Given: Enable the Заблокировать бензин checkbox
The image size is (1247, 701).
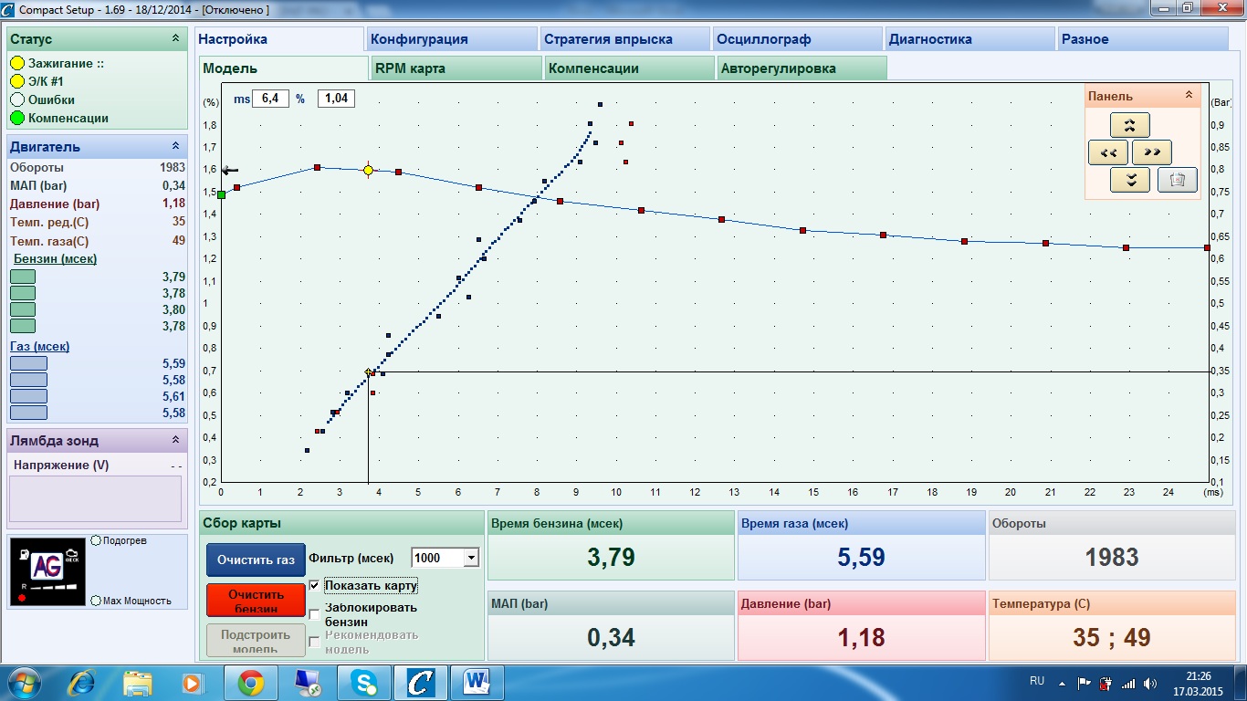Looking at the screenshot, I should pyautogui.click(x=315, y=614).
